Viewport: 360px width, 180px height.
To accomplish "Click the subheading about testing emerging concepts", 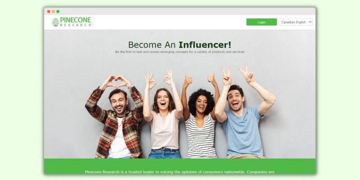I will pyautogui.click(x=180, y=52).
